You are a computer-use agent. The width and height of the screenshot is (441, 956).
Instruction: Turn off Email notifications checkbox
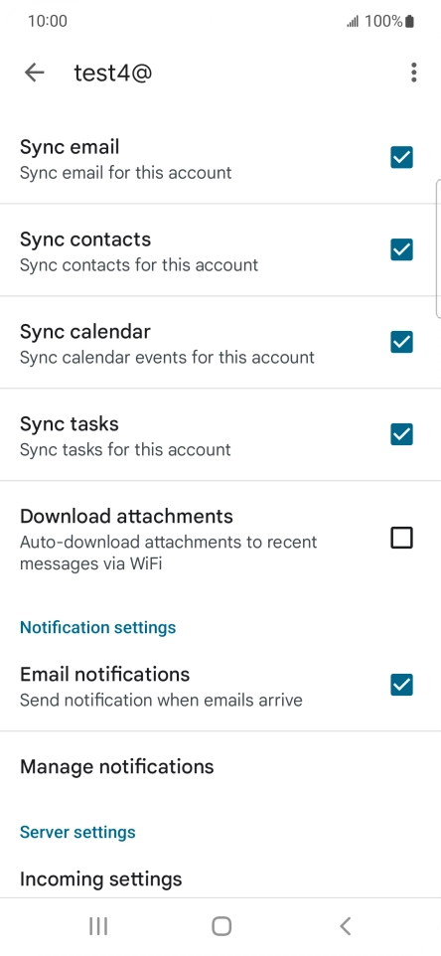coord(401,686)
